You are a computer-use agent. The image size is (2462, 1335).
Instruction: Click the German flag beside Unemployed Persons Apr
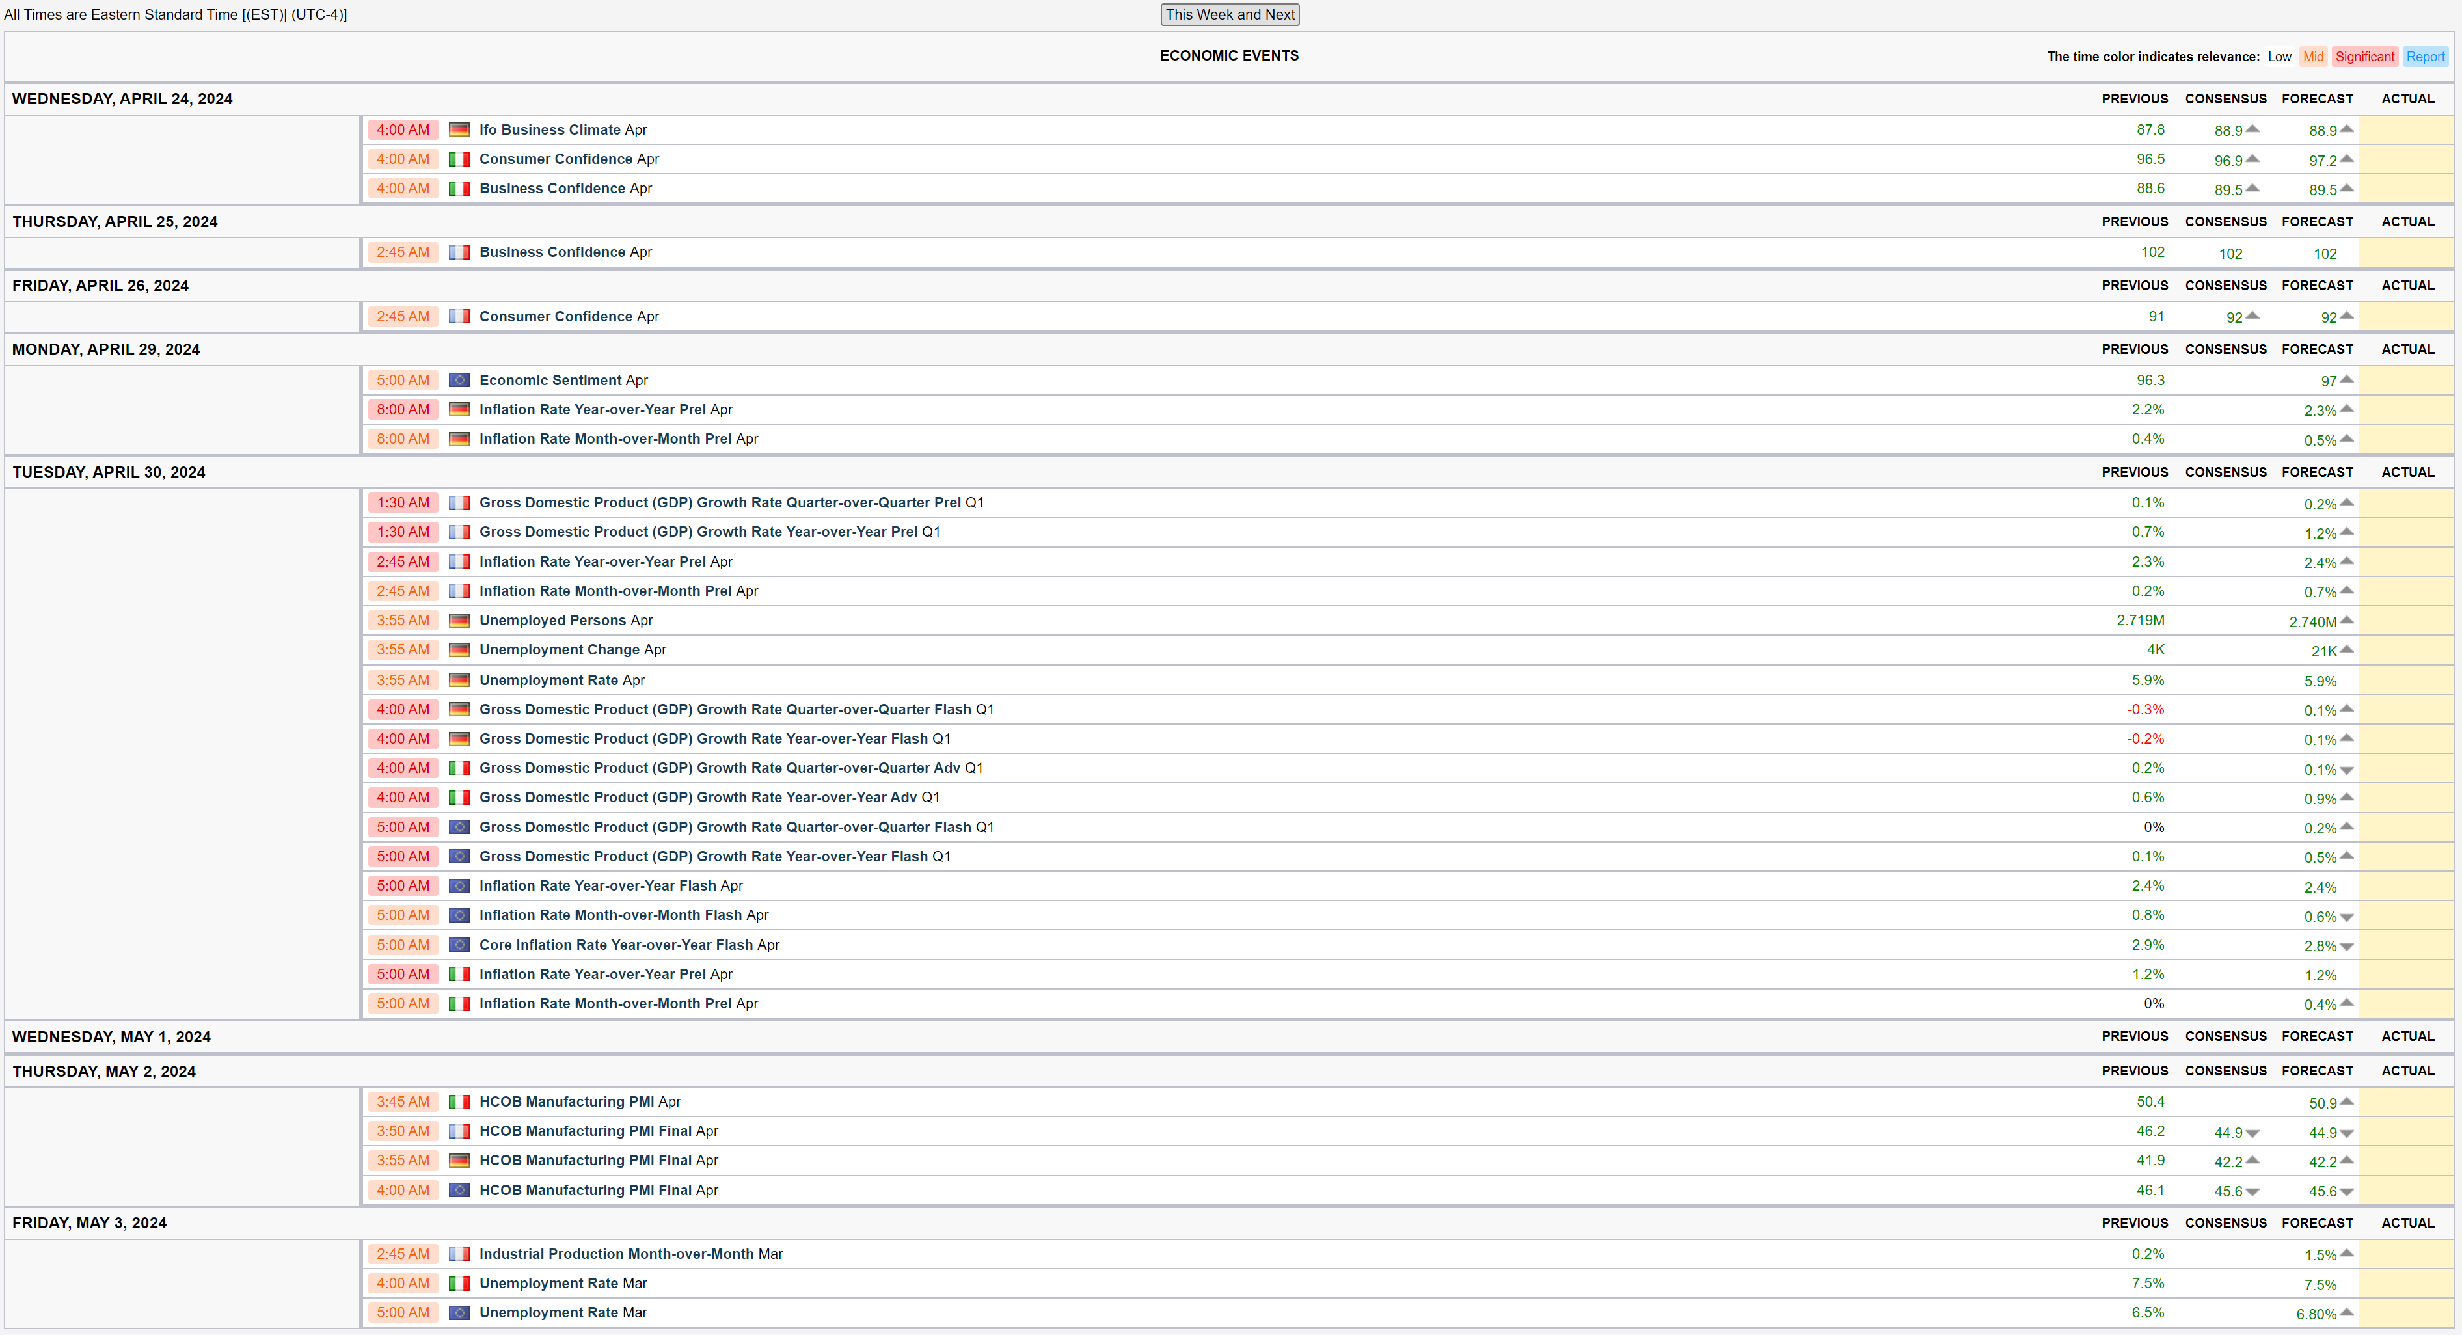(x=459, y=620)
